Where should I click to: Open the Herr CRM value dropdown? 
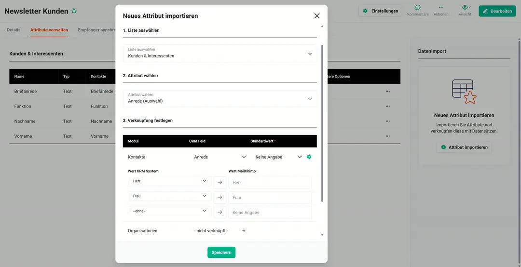click(x=169, y=181)
